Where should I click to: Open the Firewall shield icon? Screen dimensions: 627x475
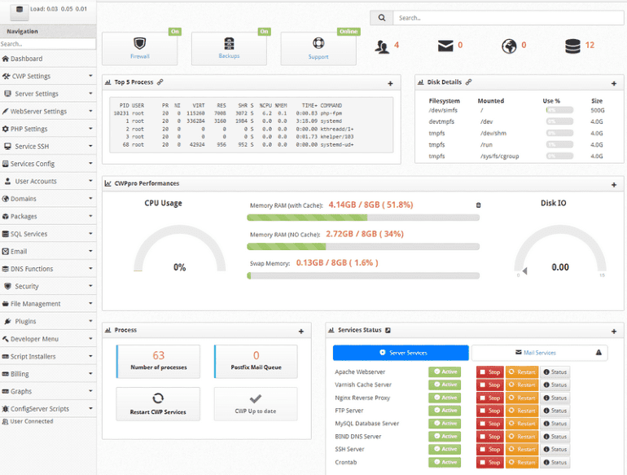(139, 43)
